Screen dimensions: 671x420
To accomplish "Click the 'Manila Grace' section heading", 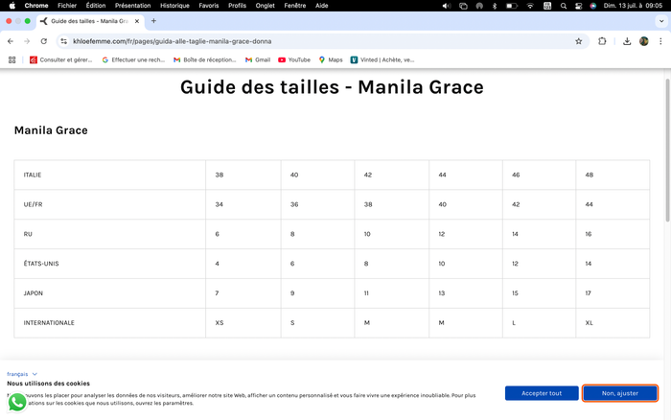I will [x=51, y=130].
